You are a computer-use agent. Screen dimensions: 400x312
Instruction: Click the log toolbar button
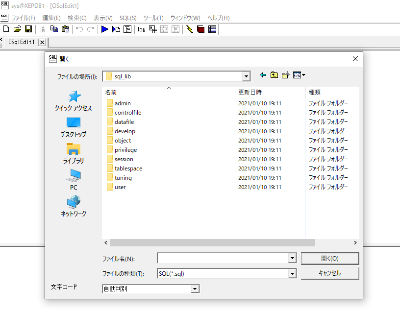point(141,29)
